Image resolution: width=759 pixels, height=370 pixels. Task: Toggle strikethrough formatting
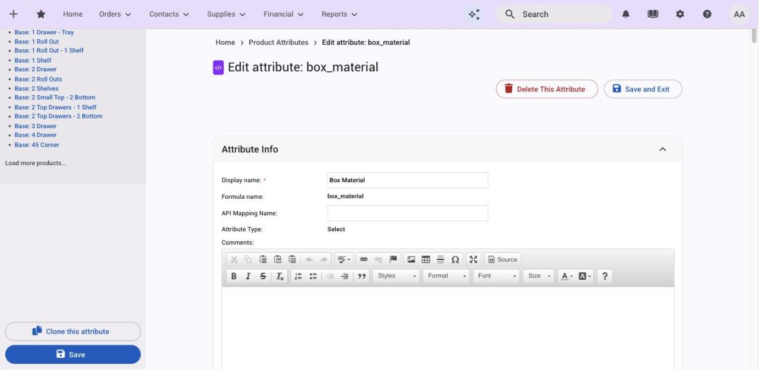[263, 276]
